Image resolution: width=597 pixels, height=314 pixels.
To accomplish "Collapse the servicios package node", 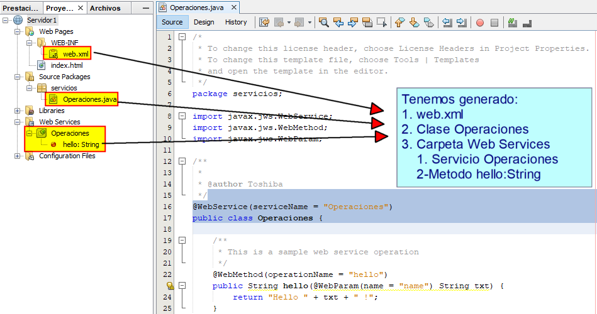I will point(29,88).
